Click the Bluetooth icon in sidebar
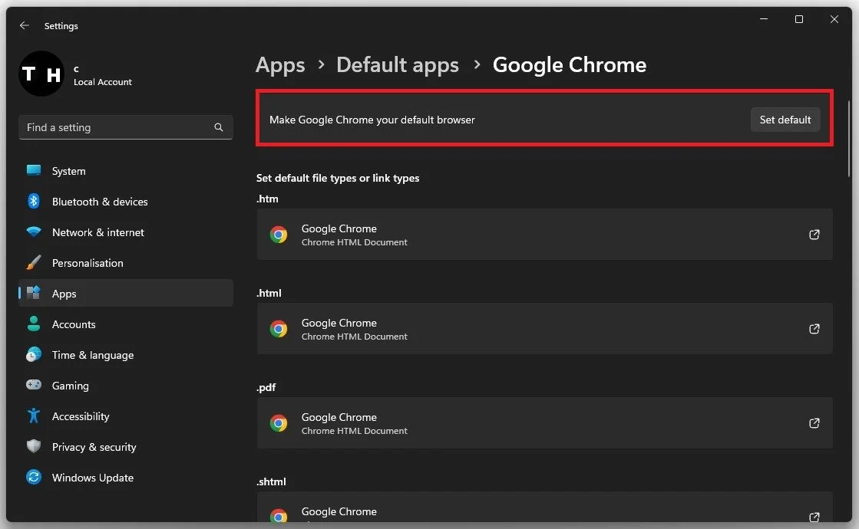Screen dimensions: 859x529 (34, 201)
